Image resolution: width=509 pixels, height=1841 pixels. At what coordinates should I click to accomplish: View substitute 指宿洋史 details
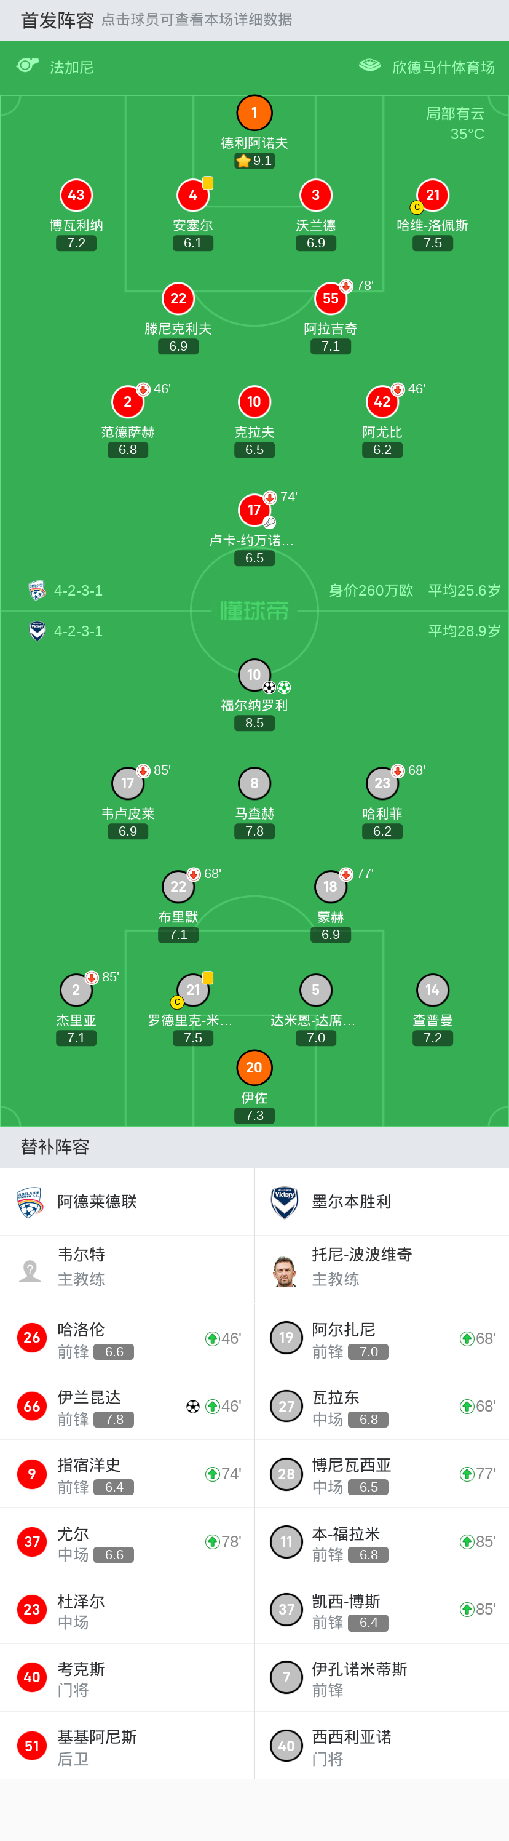(127, 1474)
